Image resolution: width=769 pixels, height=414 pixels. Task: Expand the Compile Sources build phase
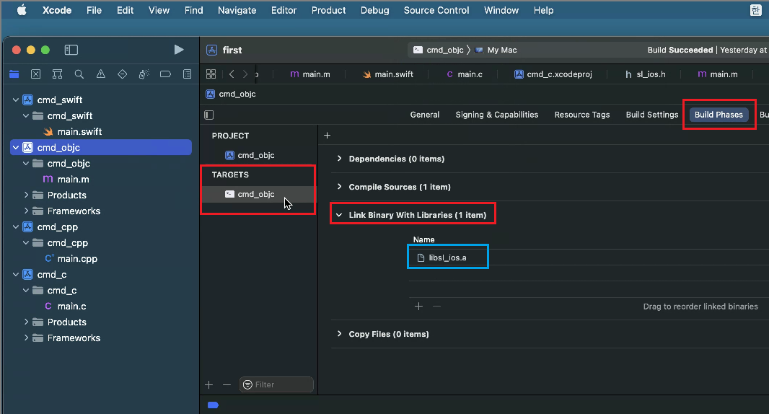[x=339, y=186]
